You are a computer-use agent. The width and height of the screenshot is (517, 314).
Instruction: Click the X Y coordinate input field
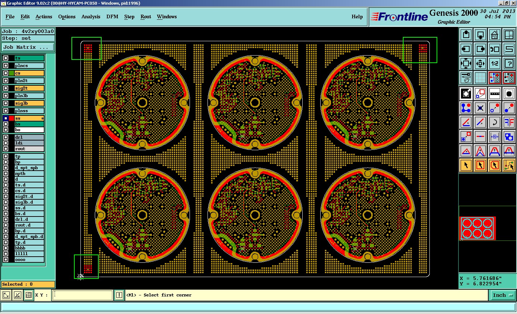click(83, 295)
